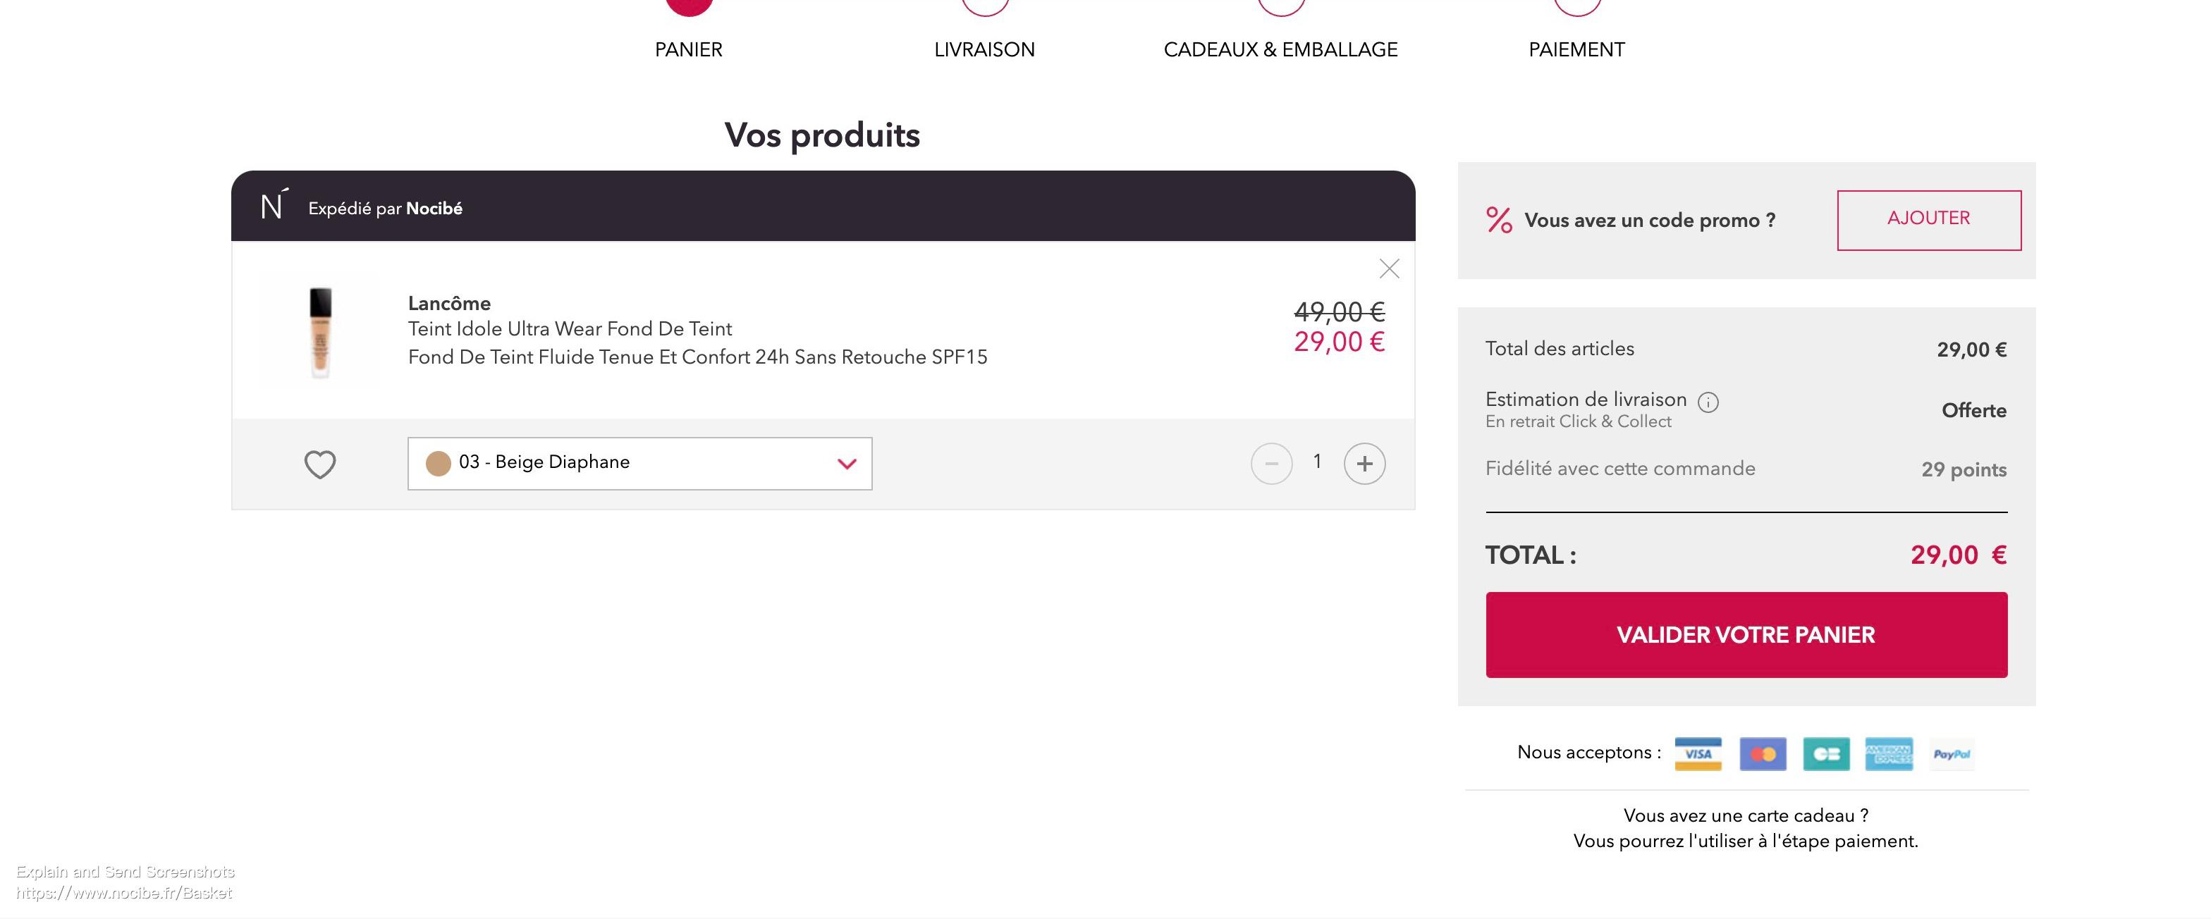
Task: Click the shade dropdown chevron arrow
Action: (x=846, y=463)
